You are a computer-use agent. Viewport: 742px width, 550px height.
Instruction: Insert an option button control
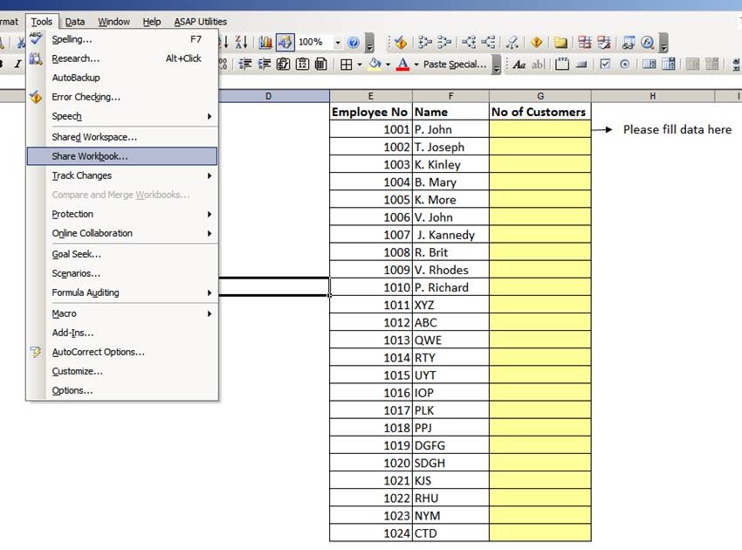coord(624,64)
